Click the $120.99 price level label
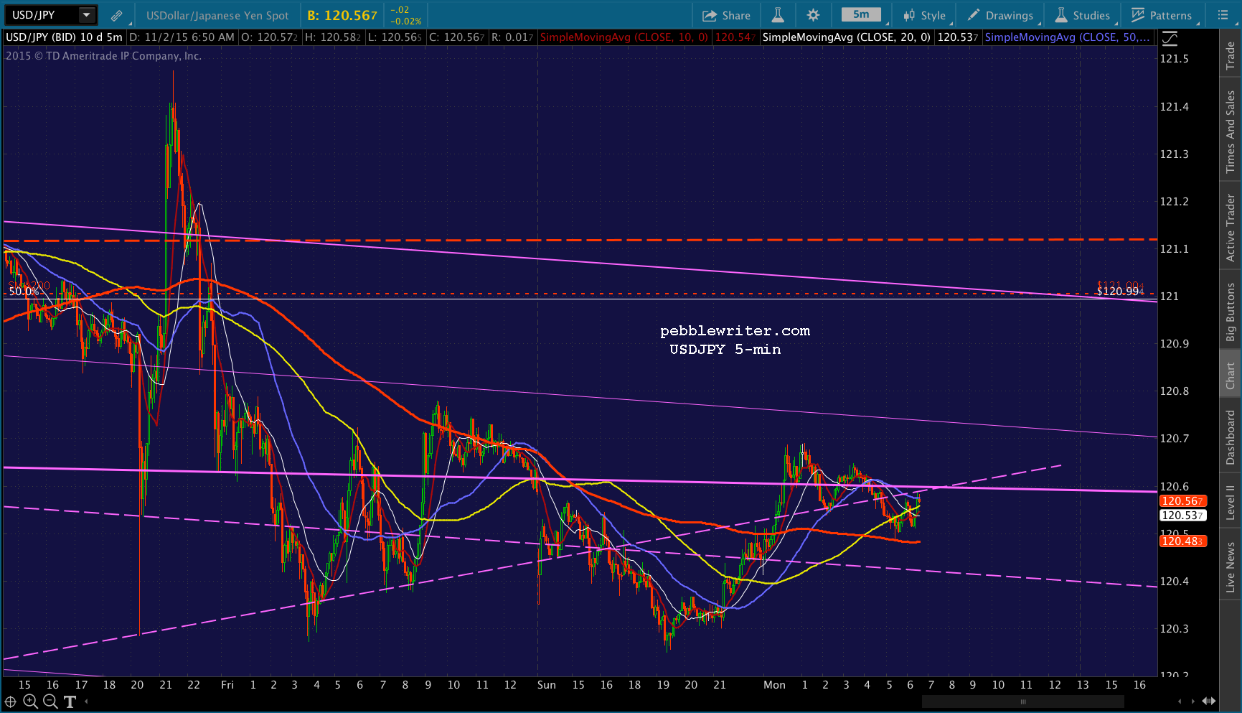Screen dimensions: 1242x713 point(1119,292)
